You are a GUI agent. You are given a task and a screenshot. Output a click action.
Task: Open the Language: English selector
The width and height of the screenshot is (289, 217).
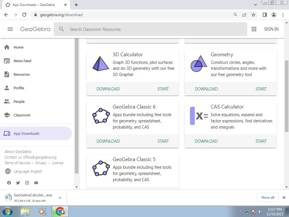(x=28, y=171)
